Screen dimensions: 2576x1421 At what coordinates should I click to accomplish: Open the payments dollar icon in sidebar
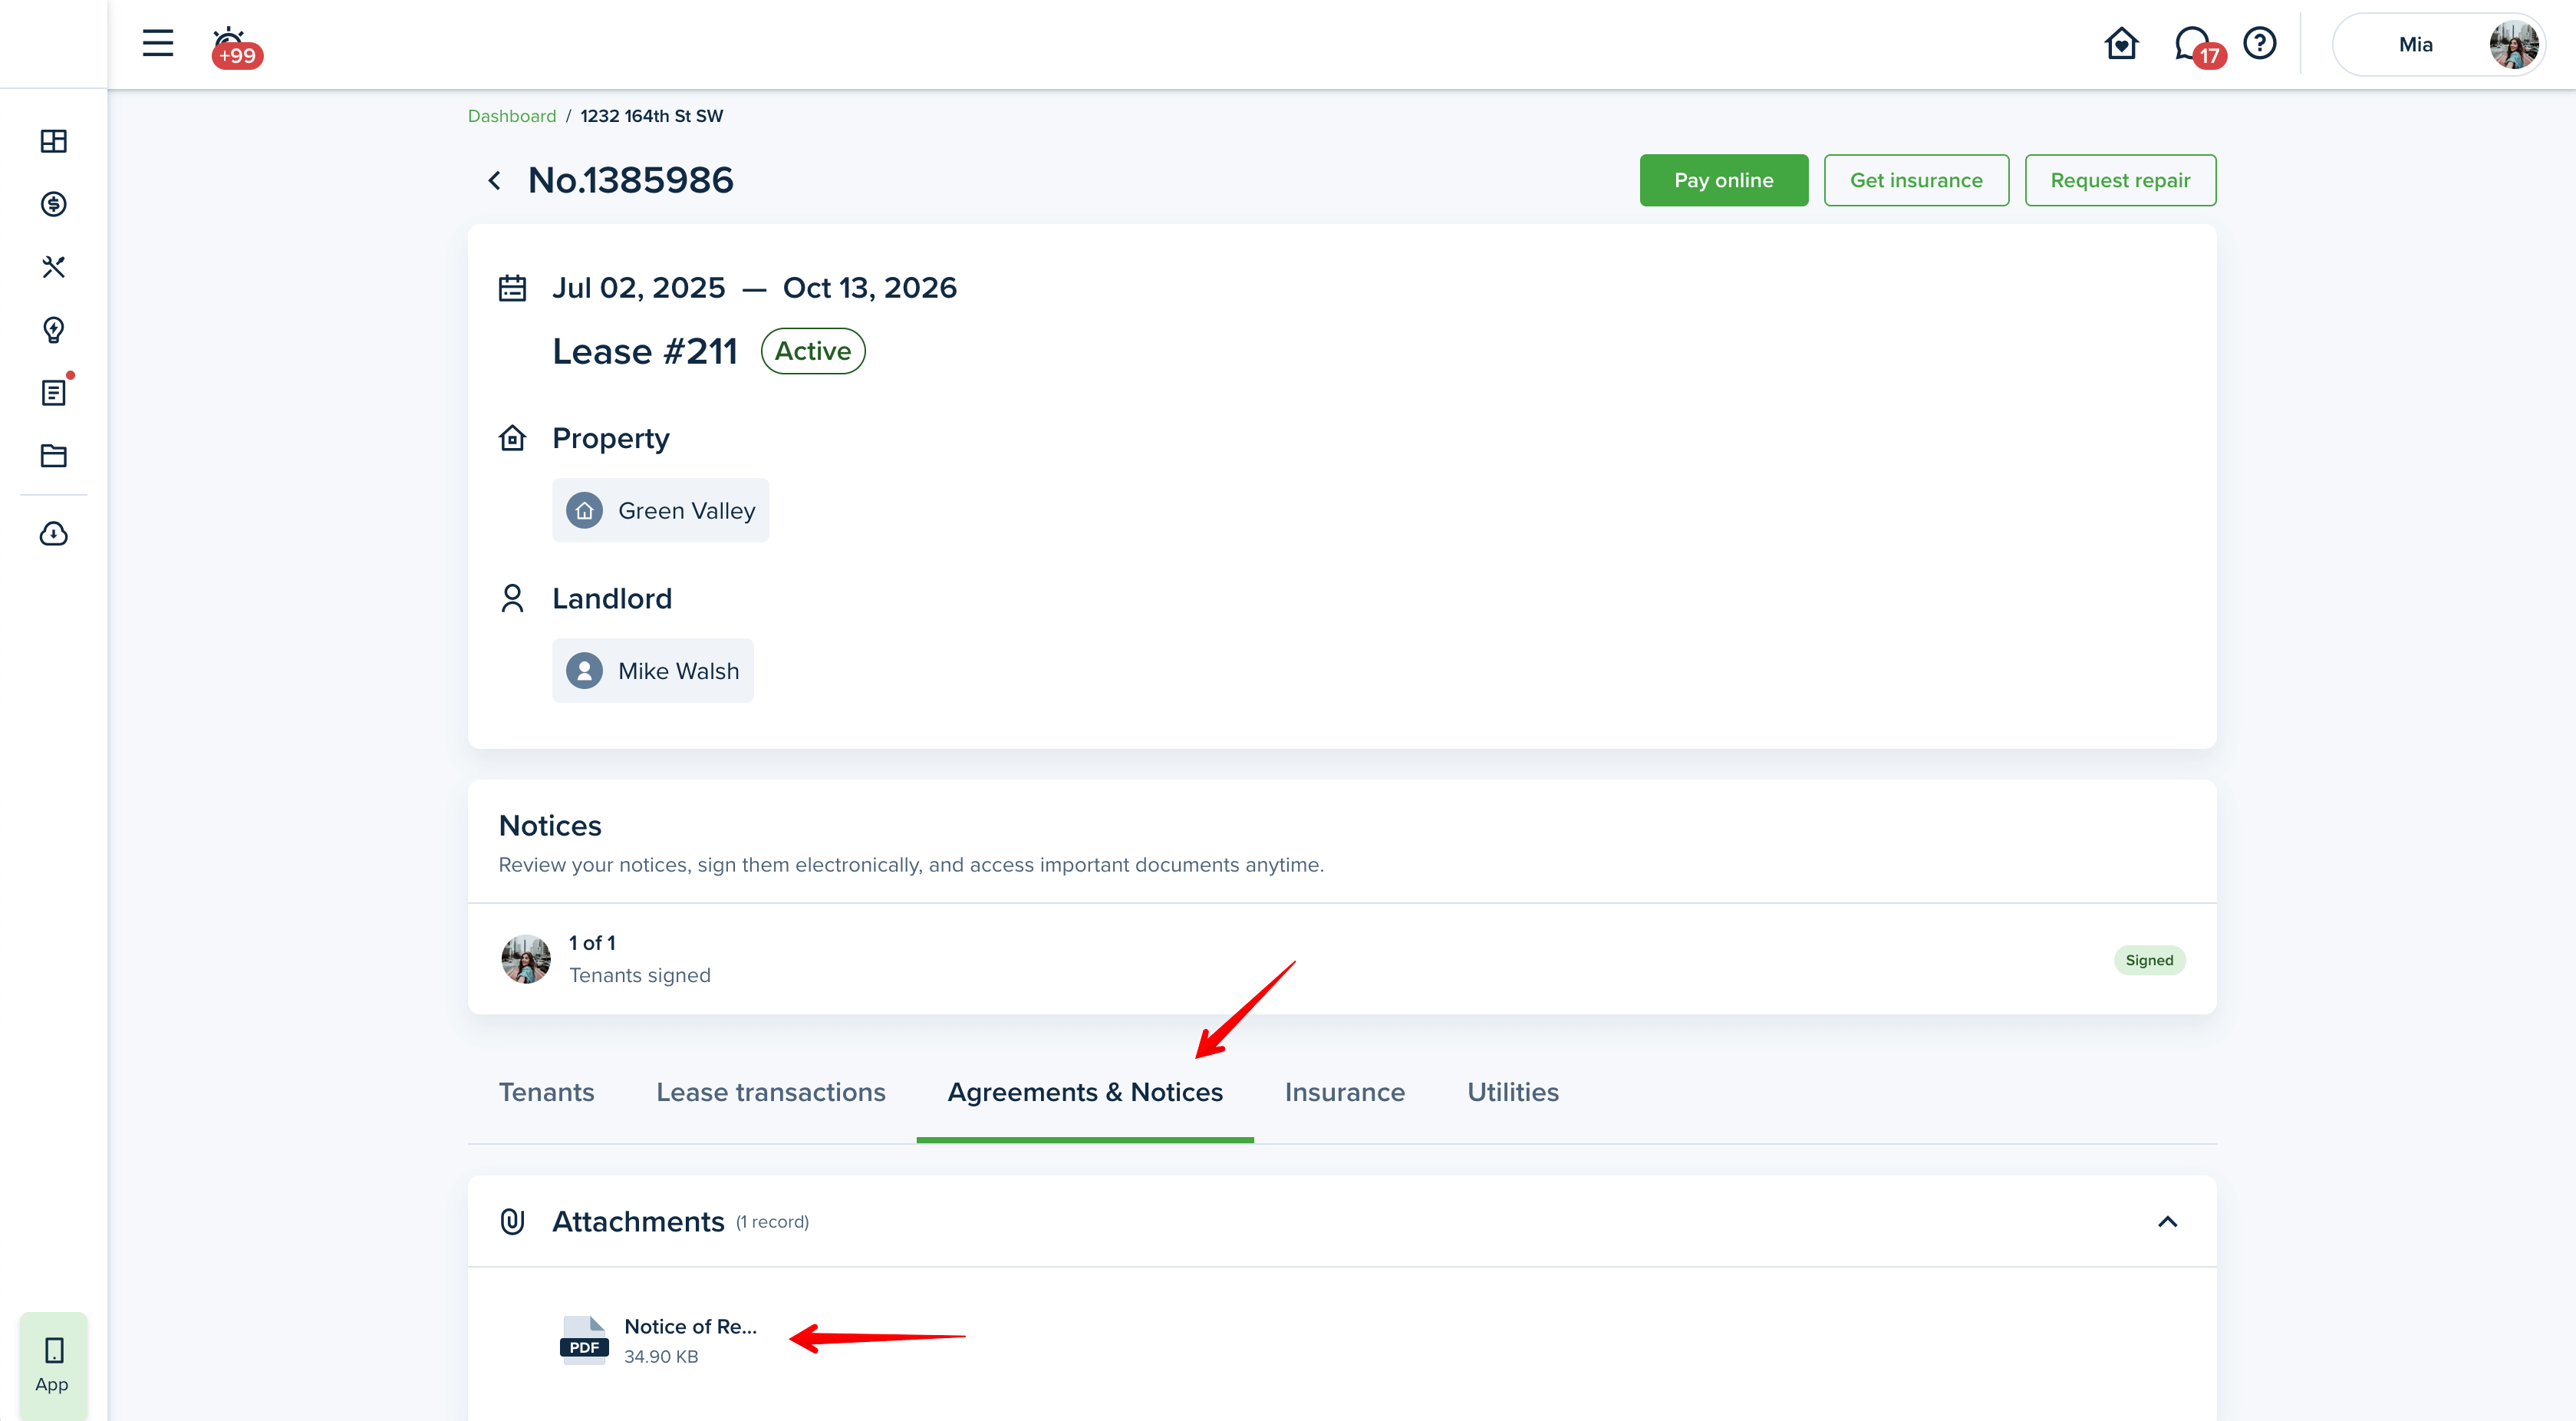pyautogui.click(x=54, y=204)
